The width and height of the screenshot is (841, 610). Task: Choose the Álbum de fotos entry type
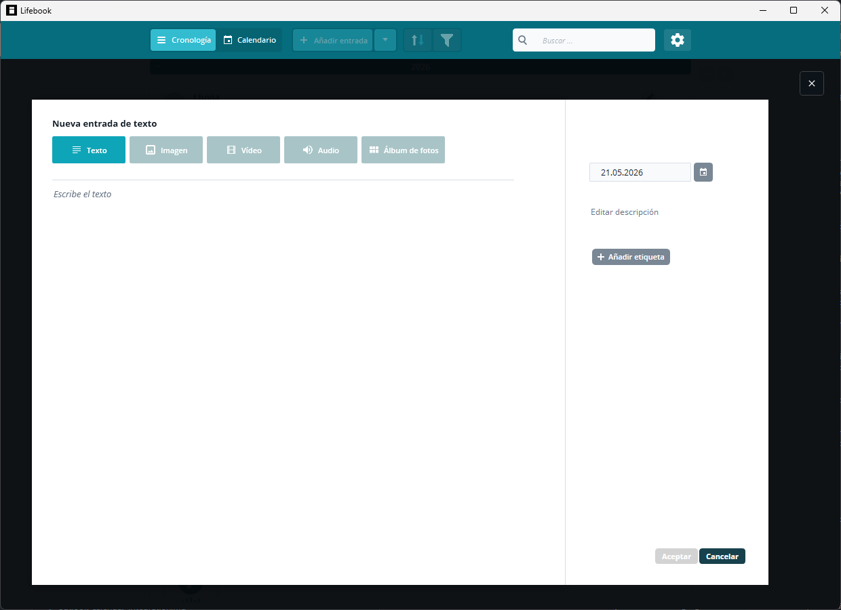click(403, 150)
